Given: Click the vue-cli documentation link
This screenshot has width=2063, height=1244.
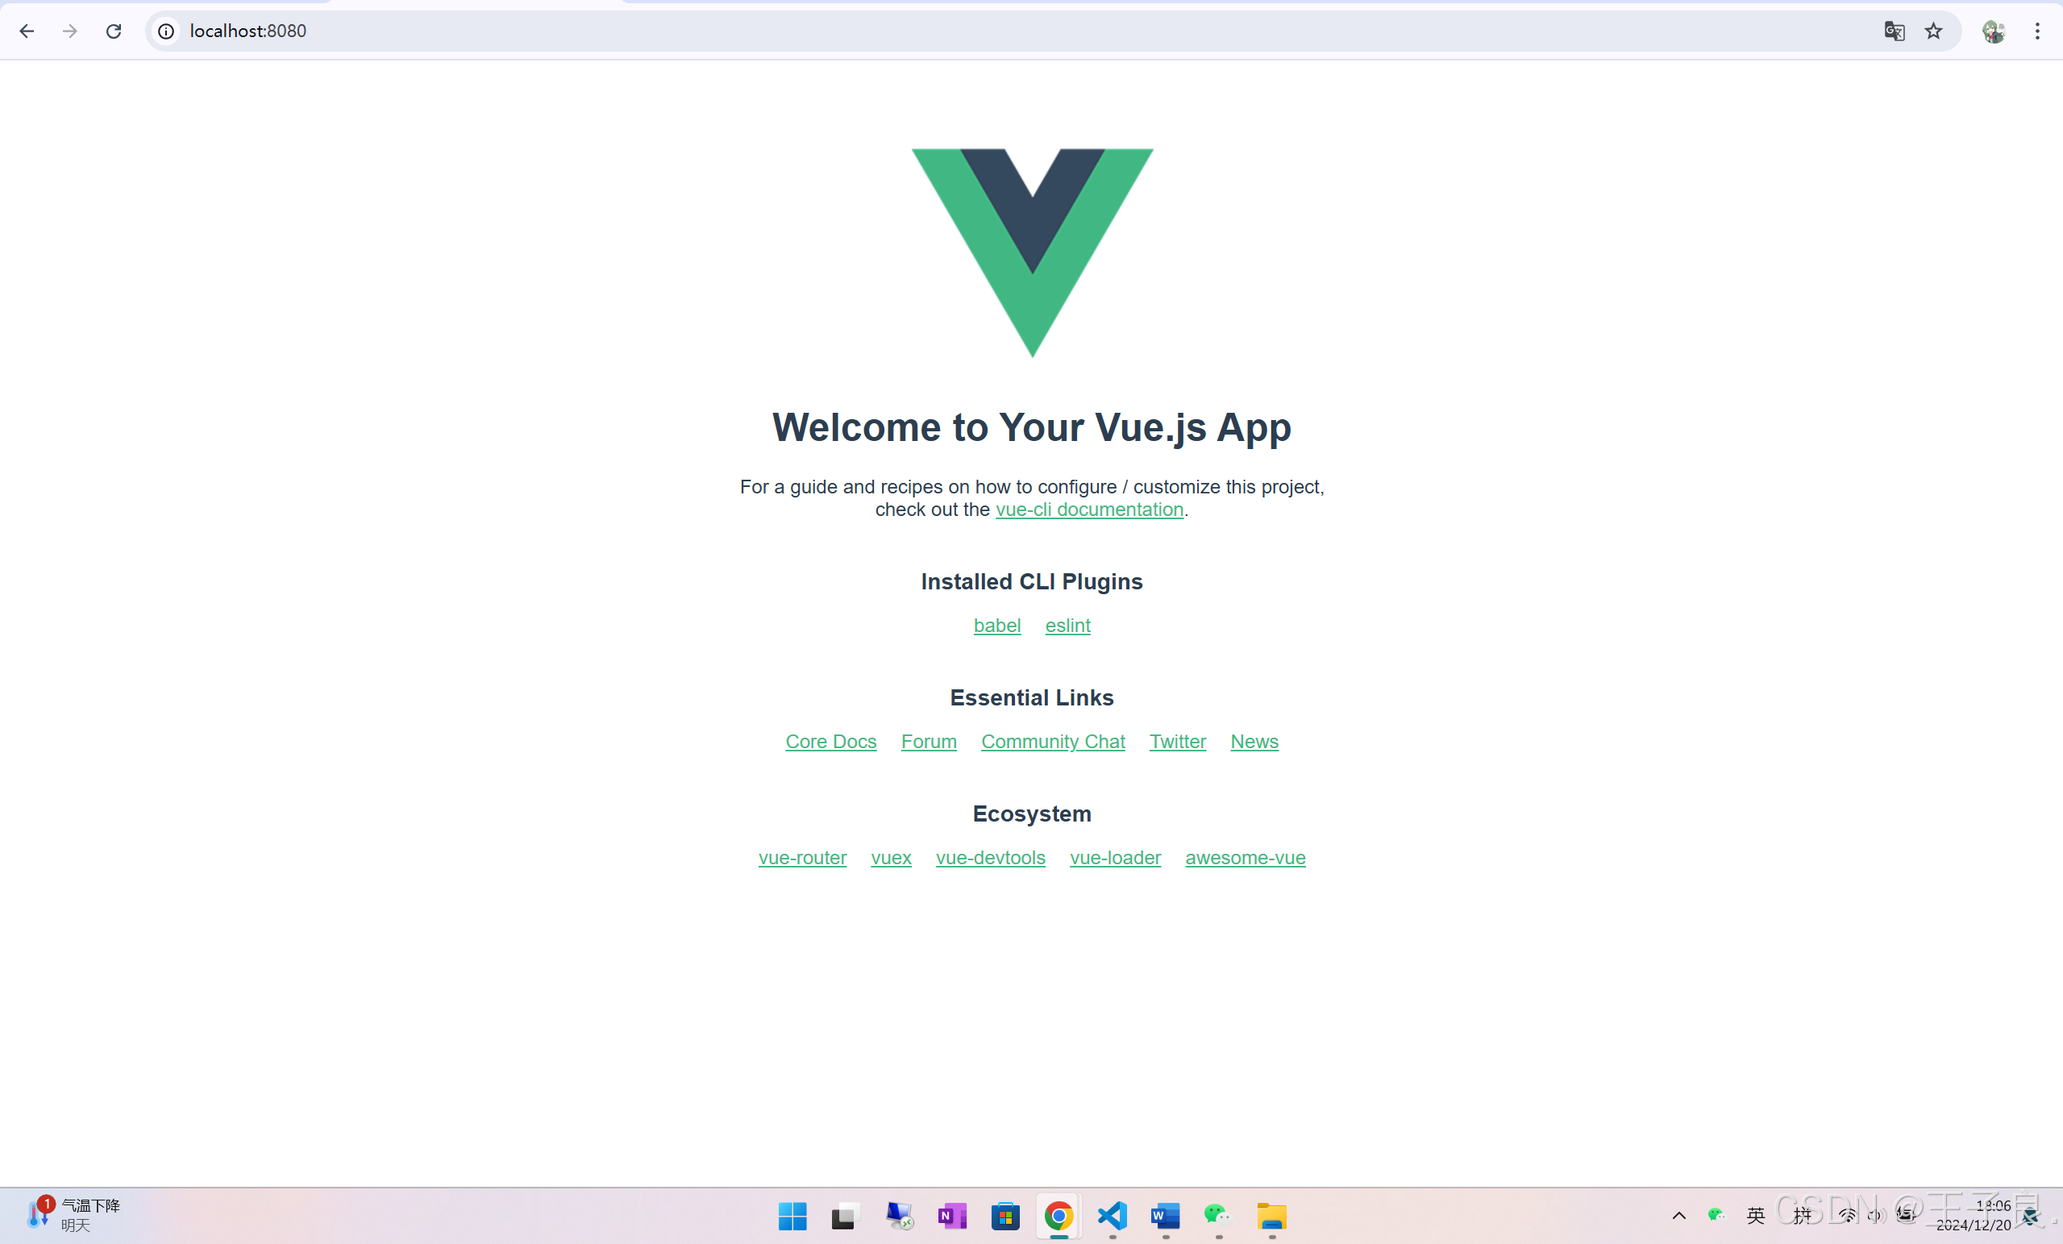Looking at the screenshot, I should click(1089, 509).
